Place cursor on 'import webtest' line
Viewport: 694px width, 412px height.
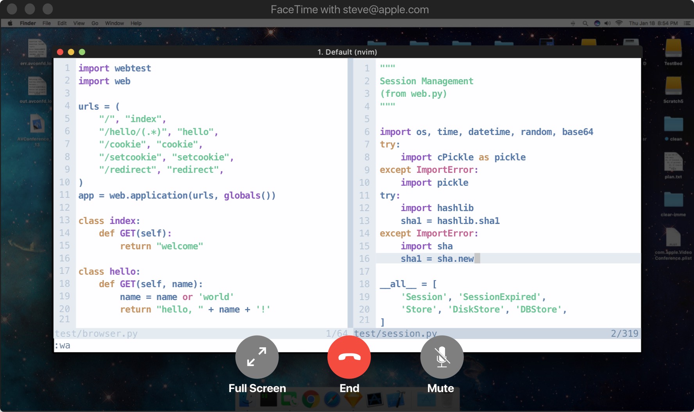coord(114,68)
